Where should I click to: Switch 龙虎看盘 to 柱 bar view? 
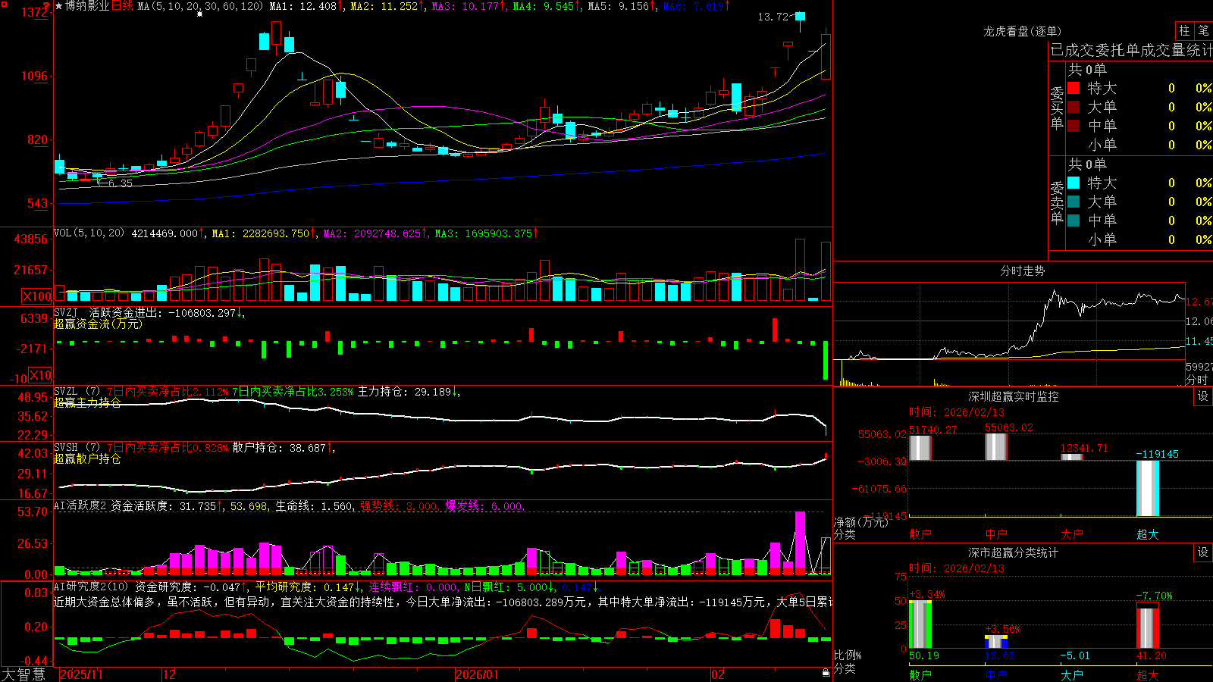click(x=1184, y=30)
